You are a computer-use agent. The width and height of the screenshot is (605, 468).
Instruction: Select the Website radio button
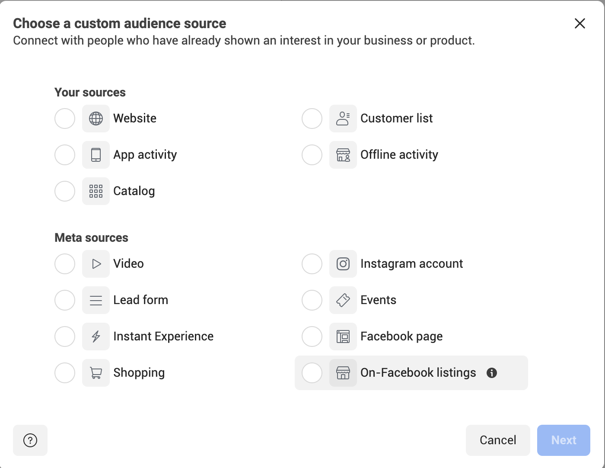tap(65, 119)
